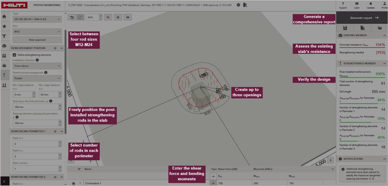Viewport: 388px width, 186px height.
Task: Open the loads double-arrow sidebar tab
Action: click(x=4, y=85)
